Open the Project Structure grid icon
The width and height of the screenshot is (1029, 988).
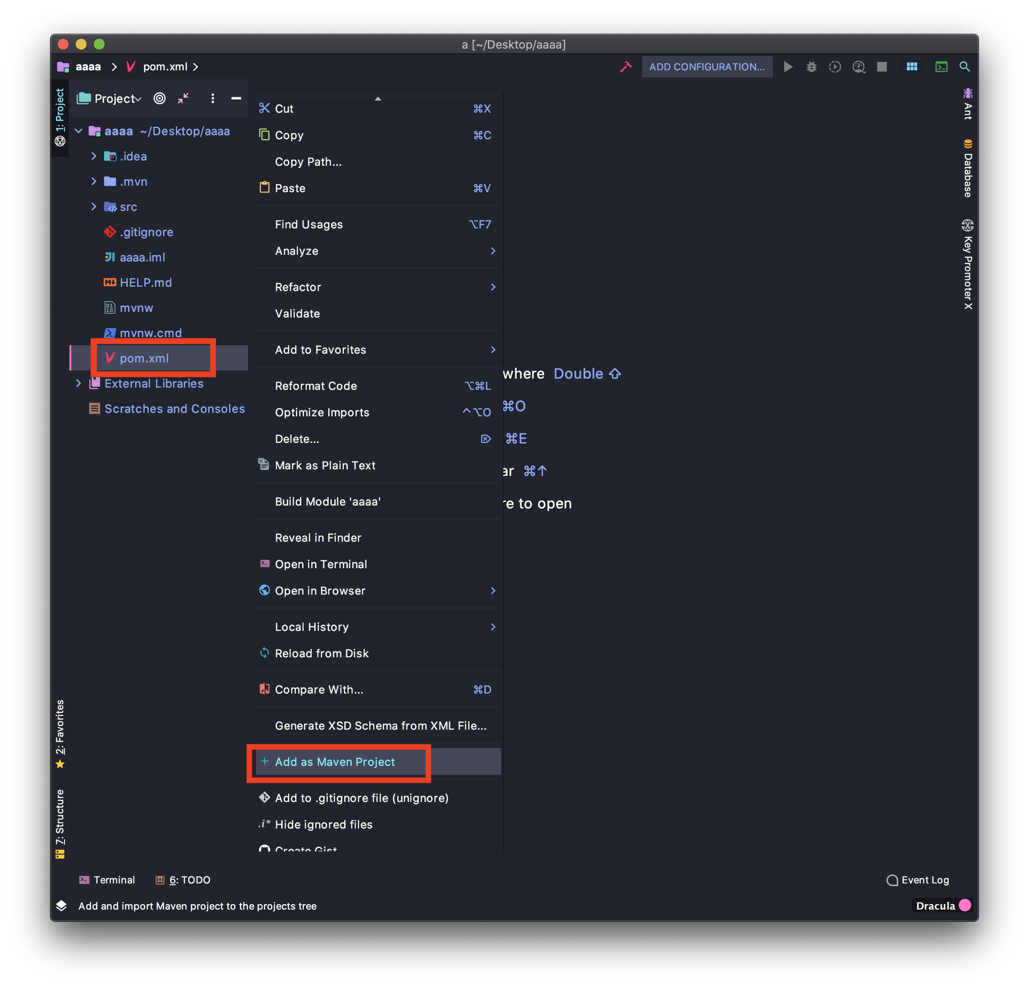[x=912, y=67]
